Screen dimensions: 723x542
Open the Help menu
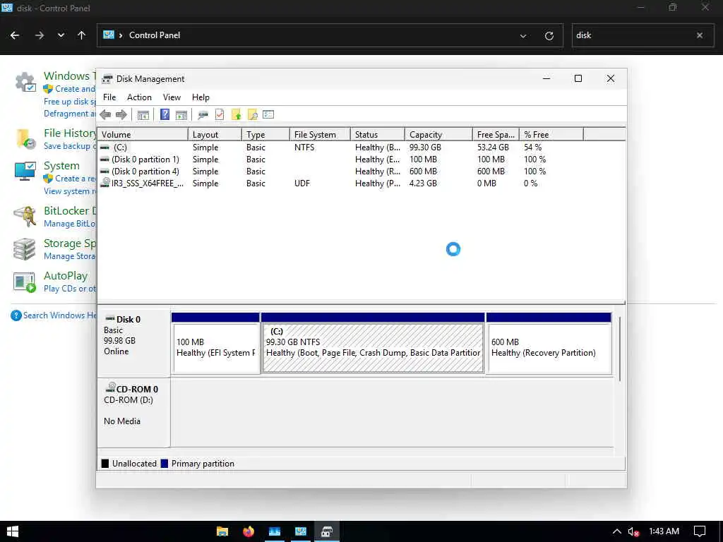[201, 97]
